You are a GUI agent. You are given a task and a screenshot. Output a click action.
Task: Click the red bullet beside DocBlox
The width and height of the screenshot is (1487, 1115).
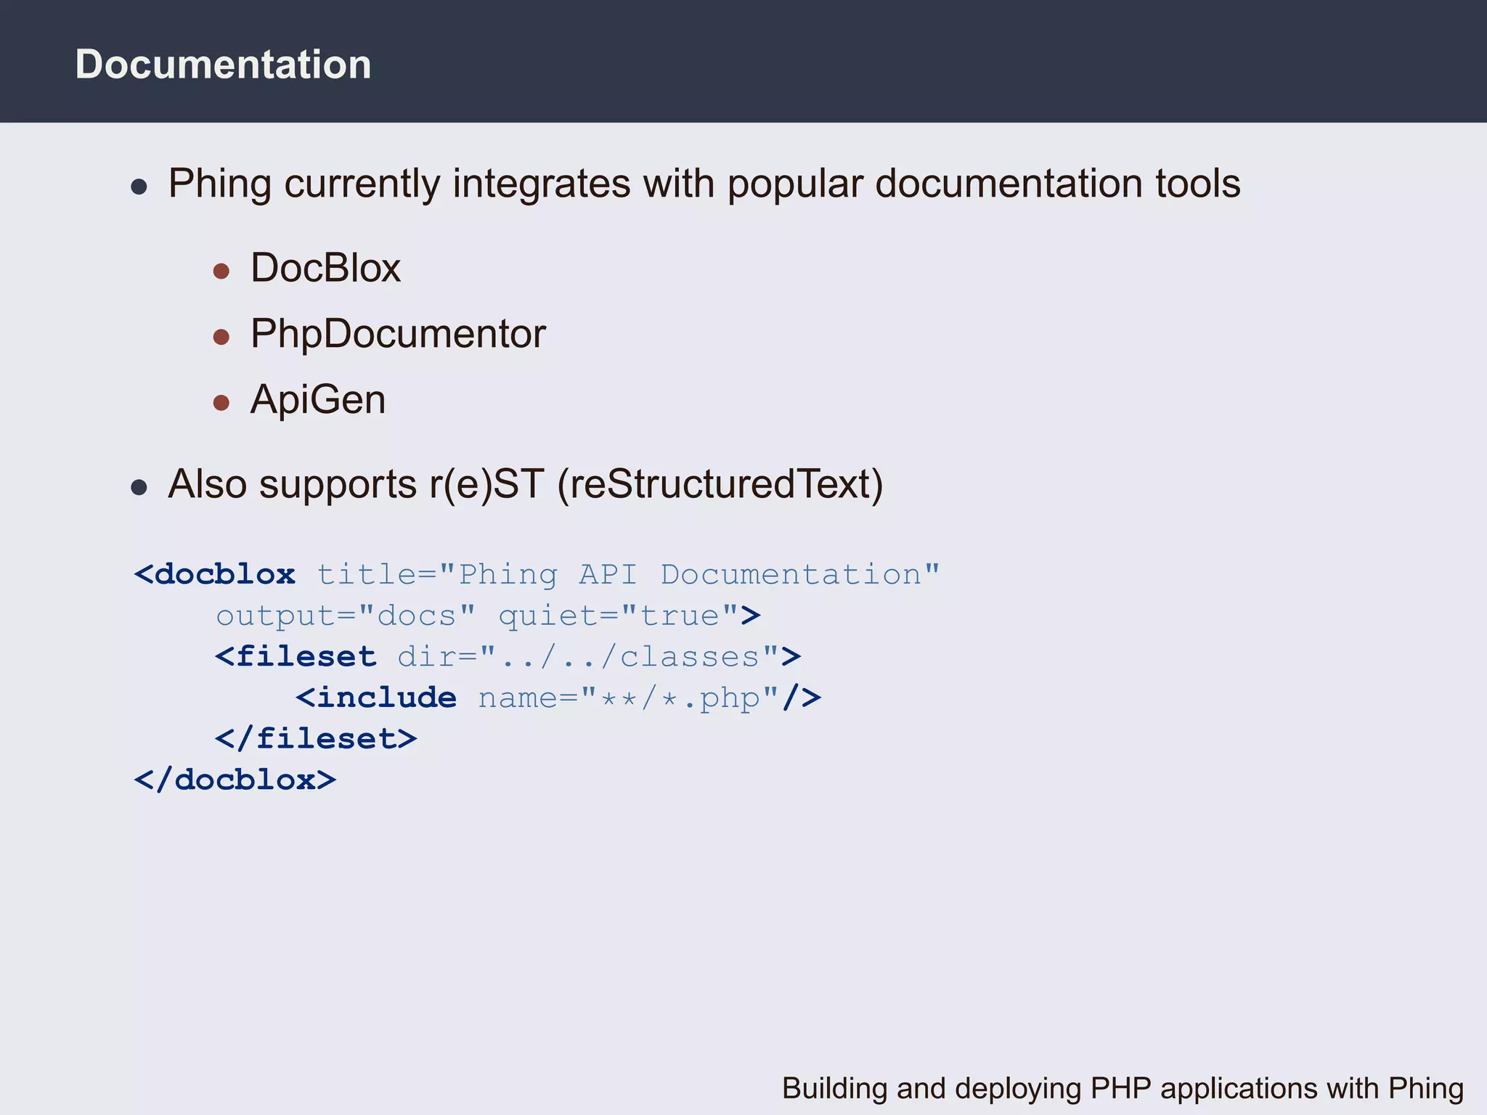coord(221,271)
